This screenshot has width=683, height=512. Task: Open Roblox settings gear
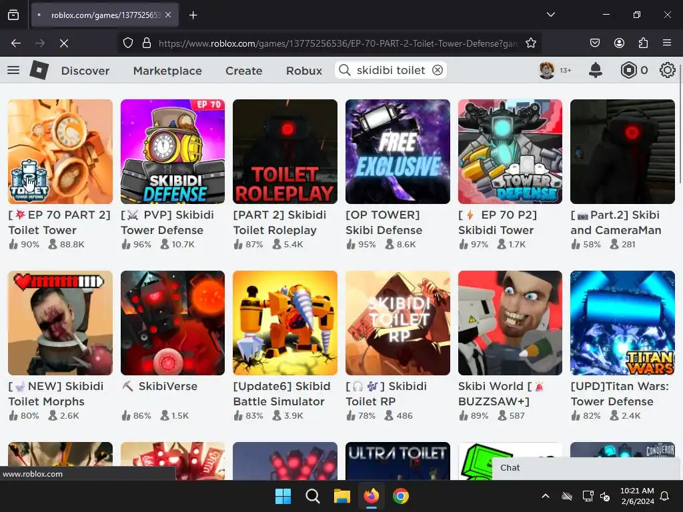[667, 70]
